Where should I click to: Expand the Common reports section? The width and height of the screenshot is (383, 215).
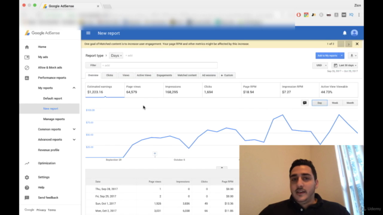click(74, 130)
